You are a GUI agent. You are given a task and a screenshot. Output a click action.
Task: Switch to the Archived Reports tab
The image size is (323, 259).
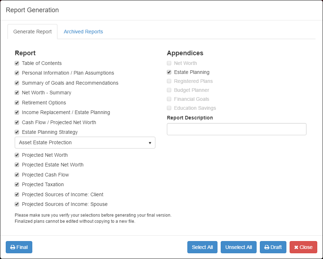[83, 32]
